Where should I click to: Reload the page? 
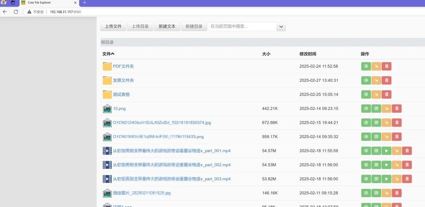tap(16, 12)
